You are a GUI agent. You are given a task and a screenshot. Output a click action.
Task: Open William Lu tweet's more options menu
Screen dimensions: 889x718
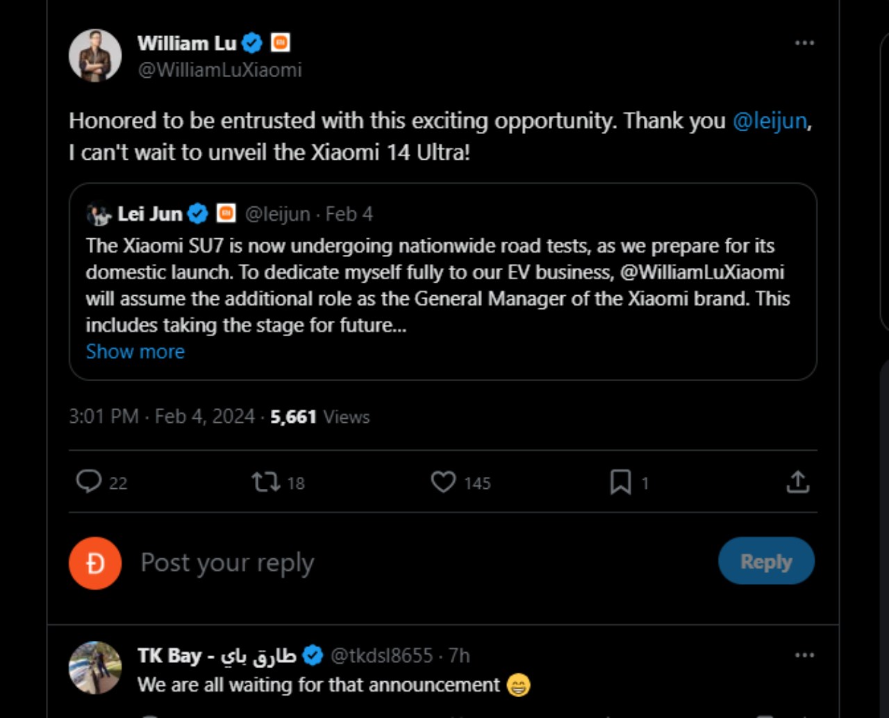click(804, 43)
